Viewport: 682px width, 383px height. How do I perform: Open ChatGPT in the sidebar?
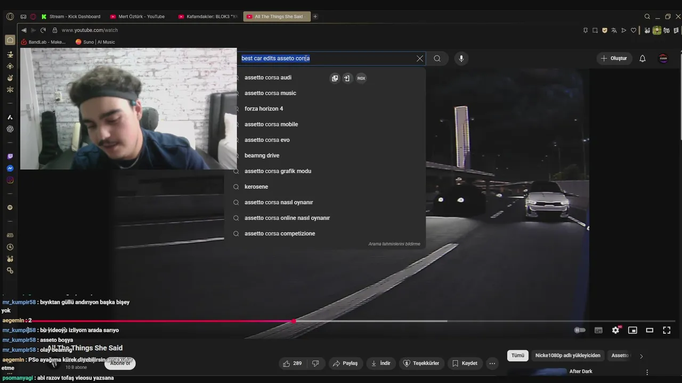(10, 129)
